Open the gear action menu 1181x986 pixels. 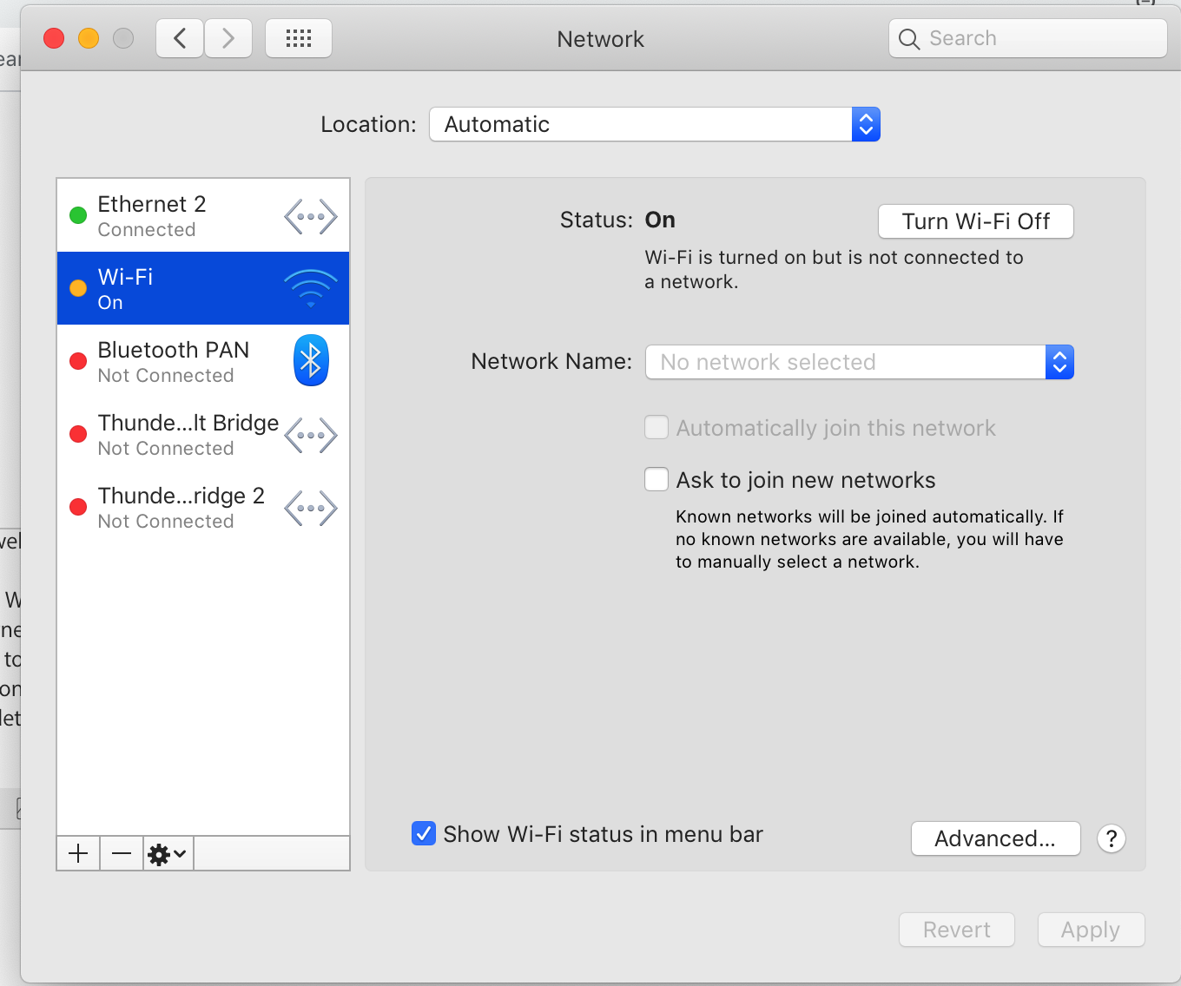coord(168,854)
